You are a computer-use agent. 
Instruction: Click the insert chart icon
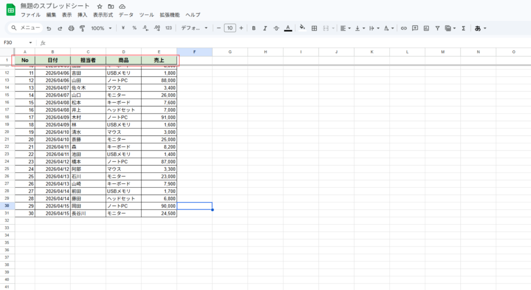pos(426,28)
